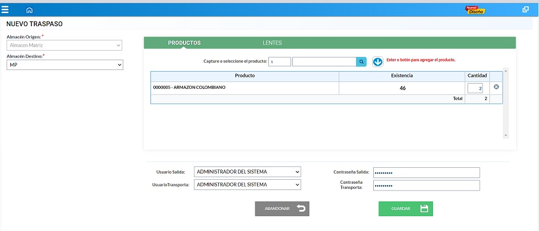The image size is (539, 231).
Task: Click the Existencia value 46
Action: tap(402, 88)
